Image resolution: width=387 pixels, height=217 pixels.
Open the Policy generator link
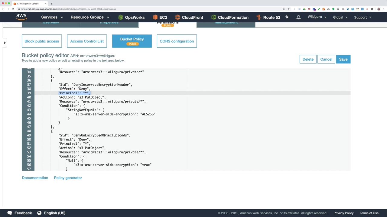(68, 178)
